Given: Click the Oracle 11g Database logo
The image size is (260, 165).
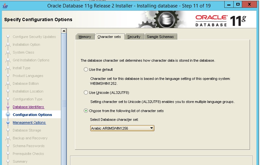Looking at the screenshot, I should click(221, 20).
